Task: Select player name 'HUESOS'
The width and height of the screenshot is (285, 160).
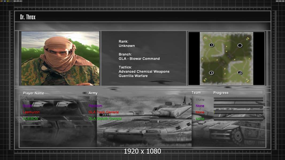Action: (x=30, y=119)
